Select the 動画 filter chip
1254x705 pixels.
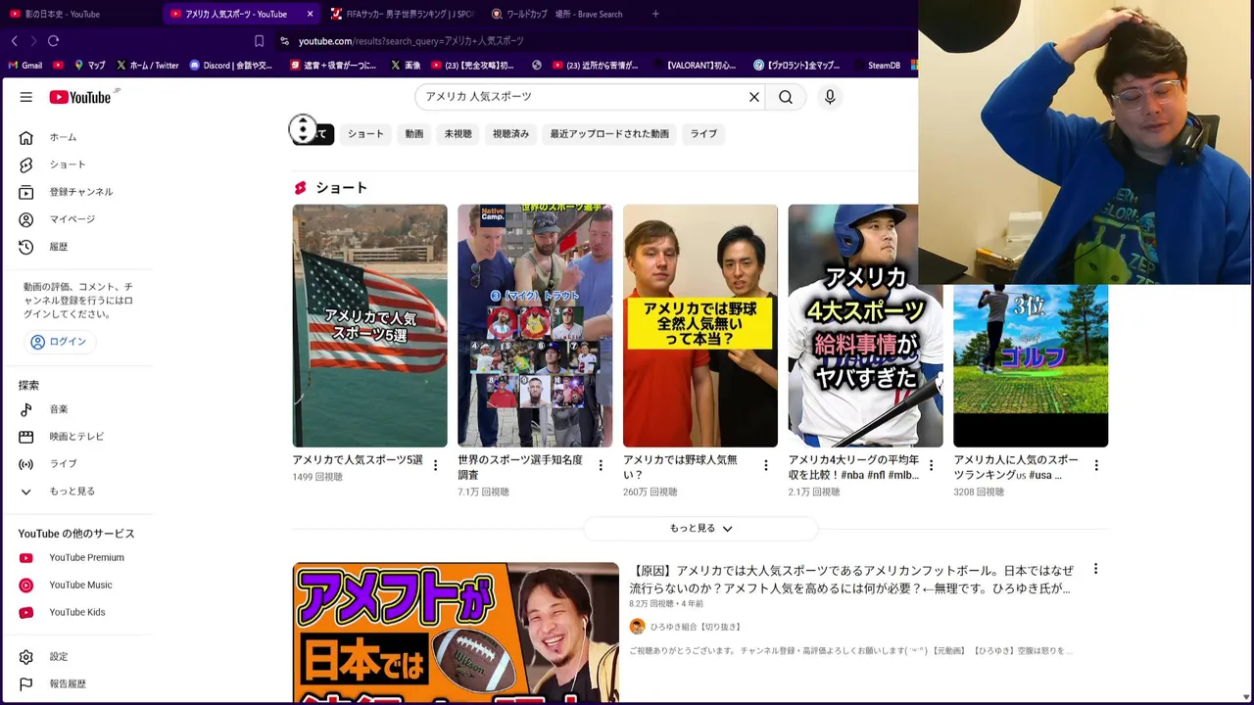tap(414, 134)
